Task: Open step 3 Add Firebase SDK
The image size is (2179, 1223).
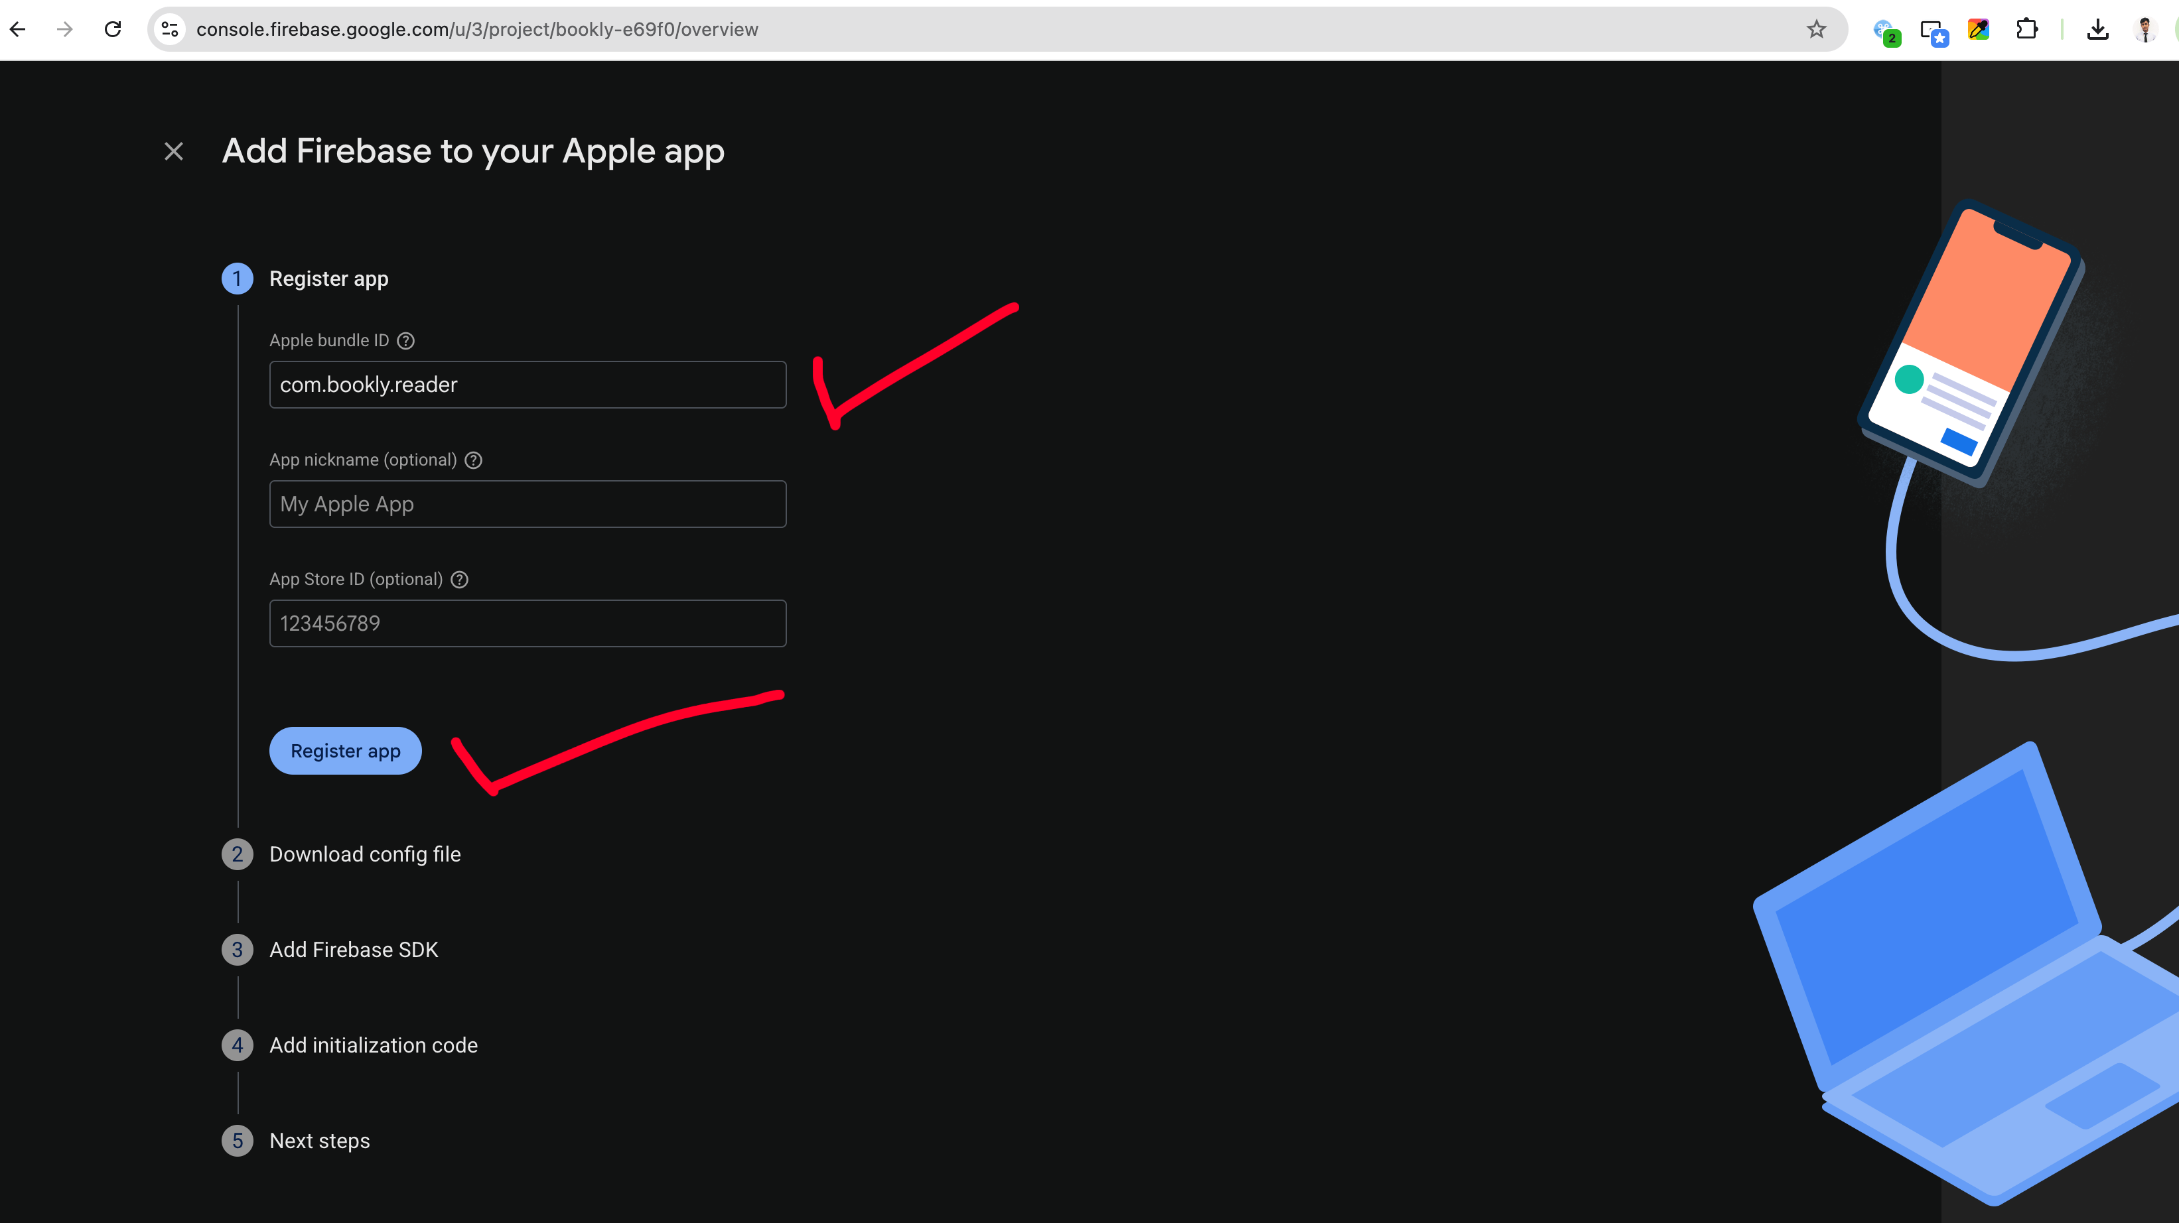Action: [354, 950]
